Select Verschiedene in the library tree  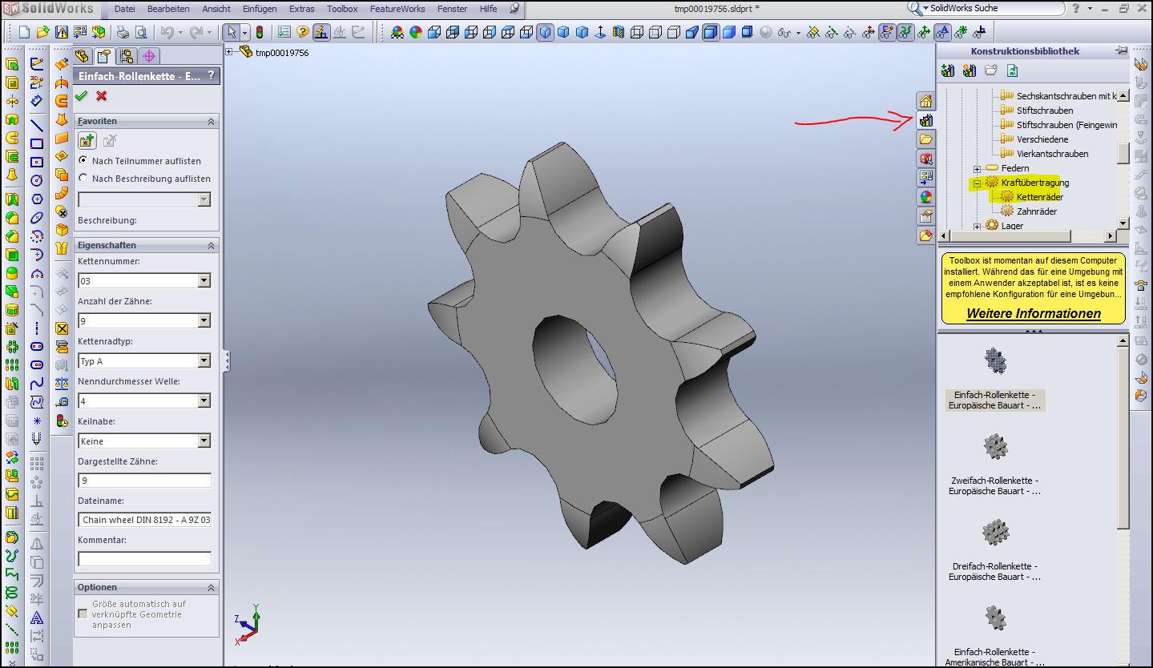(1042, 139)
